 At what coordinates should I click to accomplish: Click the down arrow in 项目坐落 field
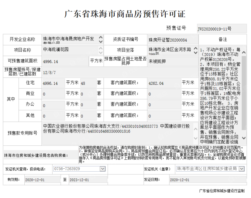click(196, 53)
